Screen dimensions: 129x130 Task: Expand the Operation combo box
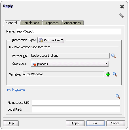(x=70, y=64)
